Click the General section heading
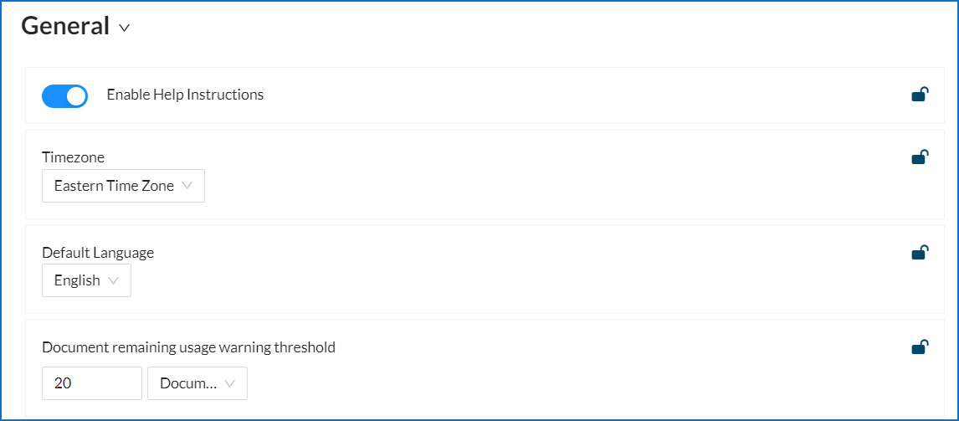Image resolution: width=959 pixels, height=421 pixels. click(65, 26)
